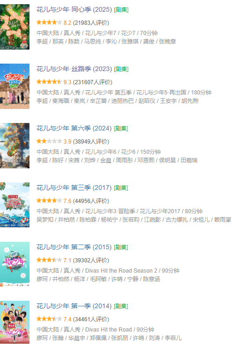Click the star rating next to 7.1

(x=49, y=260)
